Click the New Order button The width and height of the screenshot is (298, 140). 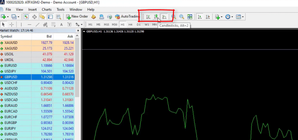77,17
